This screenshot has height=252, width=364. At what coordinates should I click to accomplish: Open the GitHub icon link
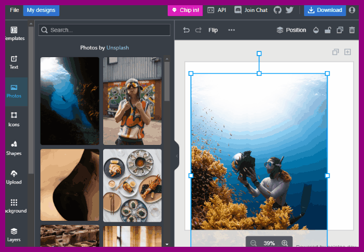tap(278, 10)
